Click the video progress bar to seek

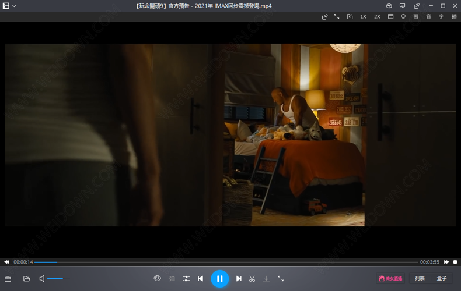pos(226,262)
